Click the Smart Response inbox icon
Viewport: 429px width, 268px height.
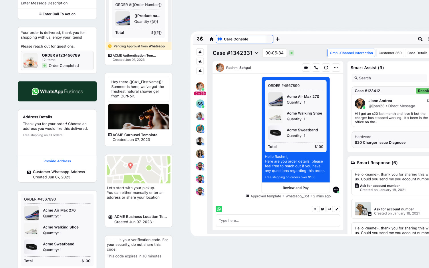coord(353,163)
